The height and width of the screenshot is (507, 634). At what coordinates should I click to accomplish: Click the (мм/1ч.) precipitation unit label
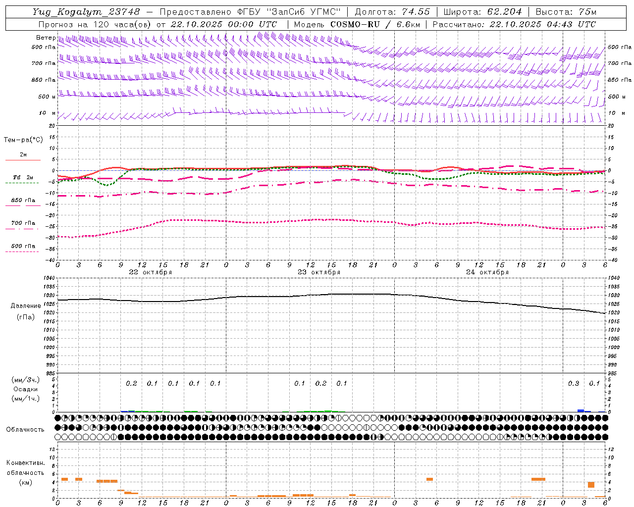pyautogui.click(x=26, y=399)
